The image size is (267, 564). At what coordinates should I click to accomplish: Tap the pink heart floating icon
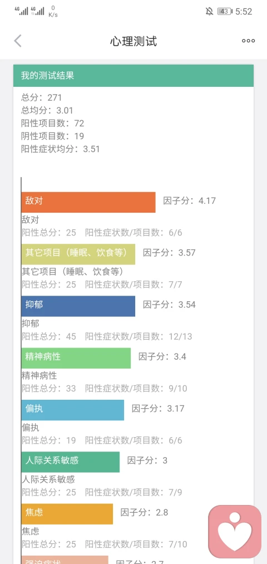pos(235,532)
